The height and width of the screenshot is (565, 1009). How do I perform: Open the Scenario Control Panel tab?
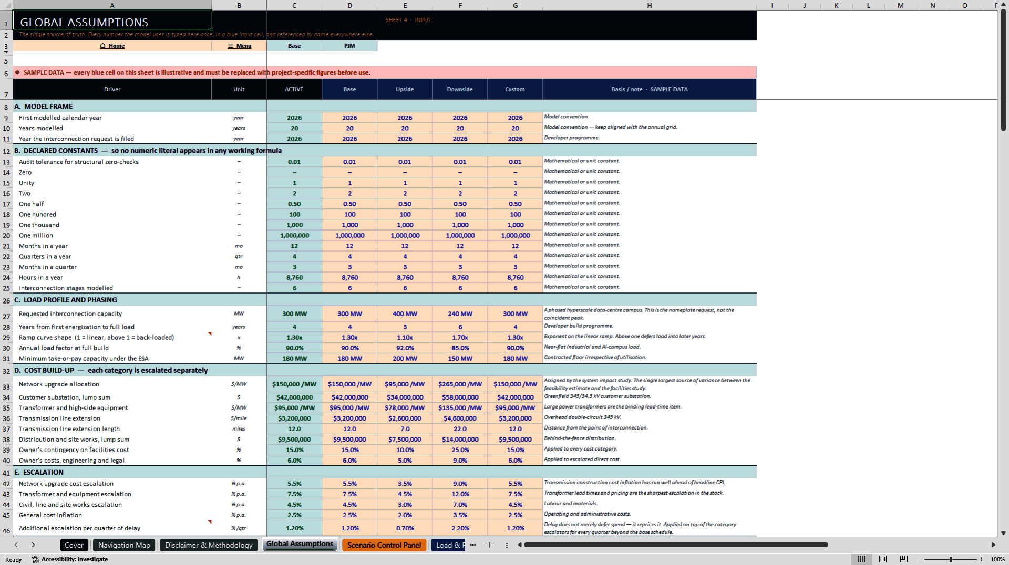[384, 545]
